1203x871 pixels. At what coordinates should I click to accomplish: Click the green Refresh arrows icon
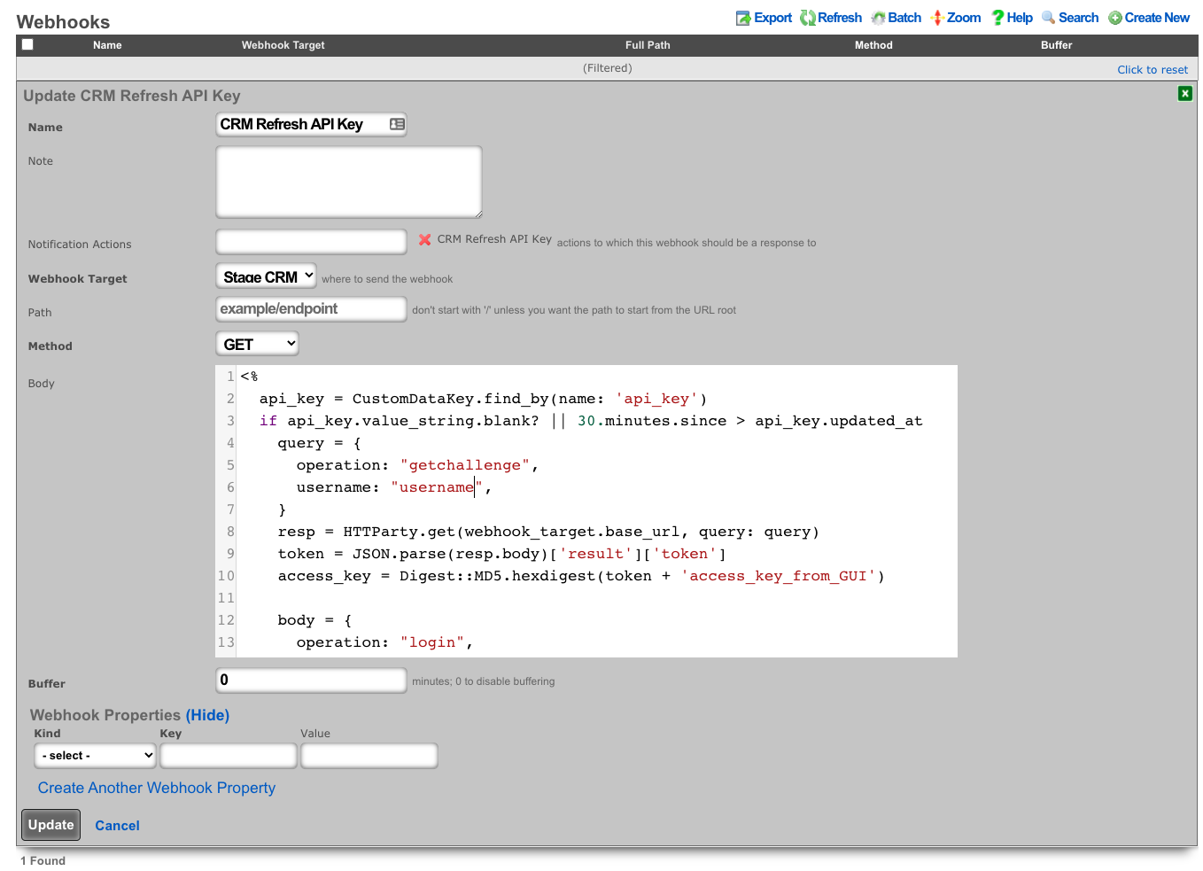pyautogui.click(x=807, y=18)
